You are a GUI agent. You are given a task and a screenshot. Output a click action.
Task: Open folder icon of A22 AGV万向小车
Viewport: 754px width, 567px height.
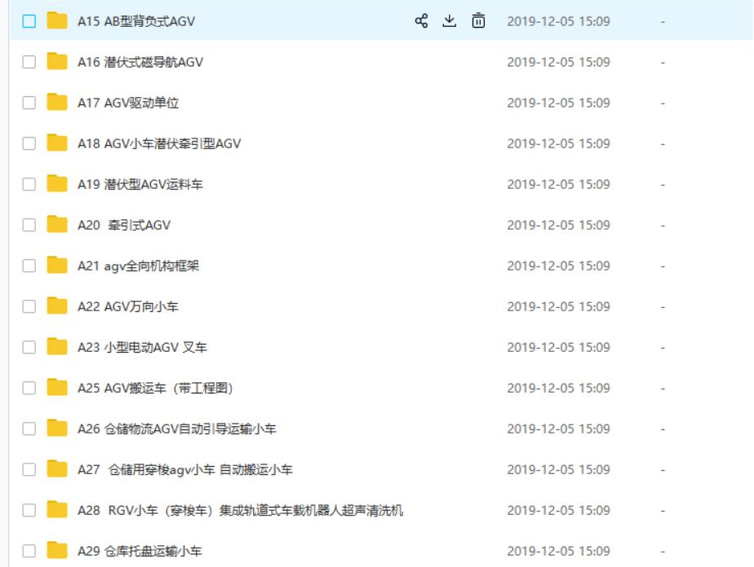point(57,306)
